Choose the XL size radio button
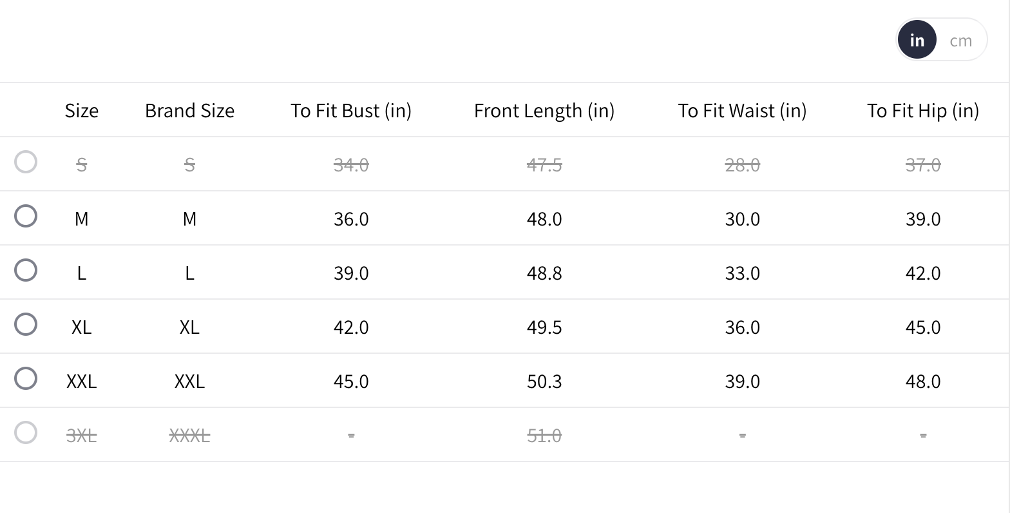The height and width of the screenshot is (513, 1010). tap(26, 325)
